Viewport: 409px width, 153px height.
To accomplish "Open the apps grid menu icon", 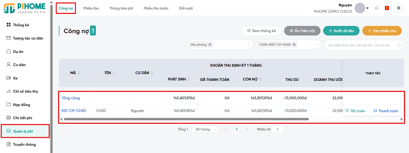I will click(x=398, y=8).
